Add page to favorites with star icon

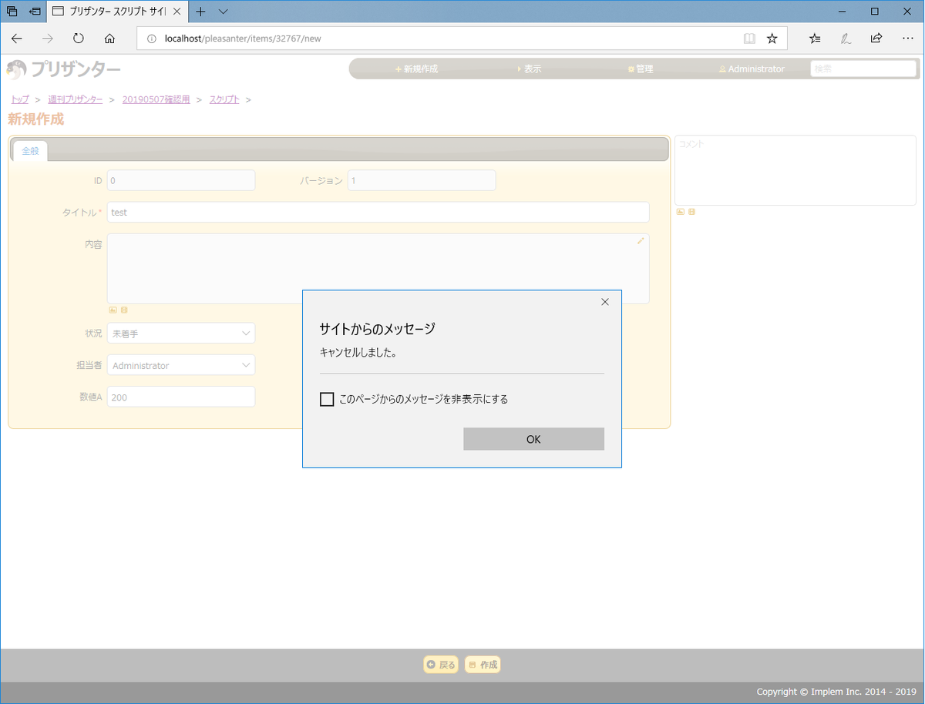pos(772,39)
